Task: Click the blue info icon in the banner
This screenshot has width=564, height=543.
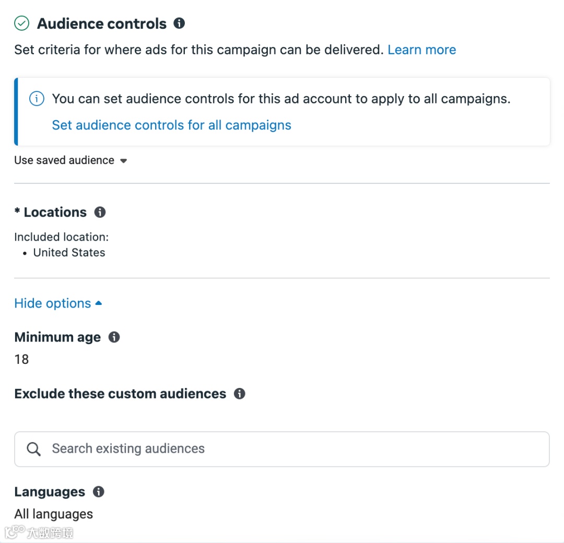Action: click(37, 99)
